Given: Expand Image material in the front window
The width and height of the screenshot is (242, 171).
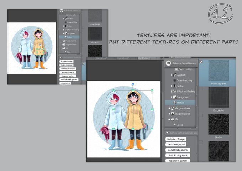Looking at the screenshot, I should (169, 114).
